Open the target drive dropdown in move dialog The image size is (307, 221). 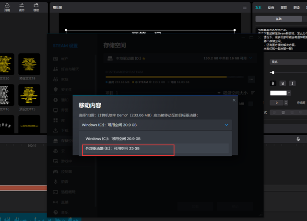(155, 125)
